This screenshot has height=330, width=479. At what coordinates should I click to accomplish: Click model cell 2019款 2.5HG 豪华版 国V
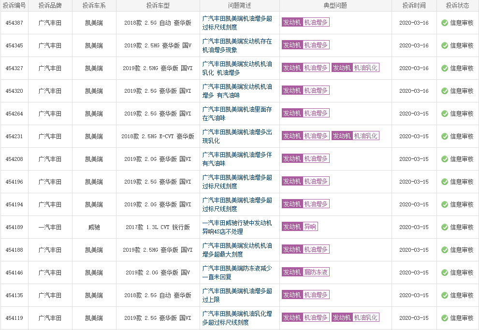pyautogui.click(x=158, y=45)
